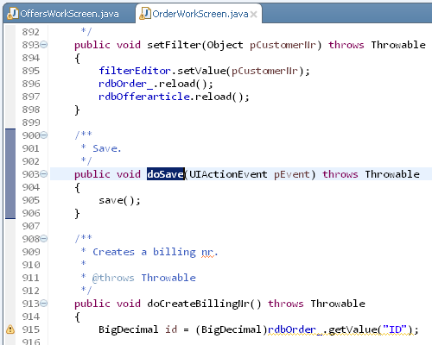Viewport: 432px width, 345px height.
Task: Click the rdbOfferarticle reference on line 897
Action: pos(144,97)
